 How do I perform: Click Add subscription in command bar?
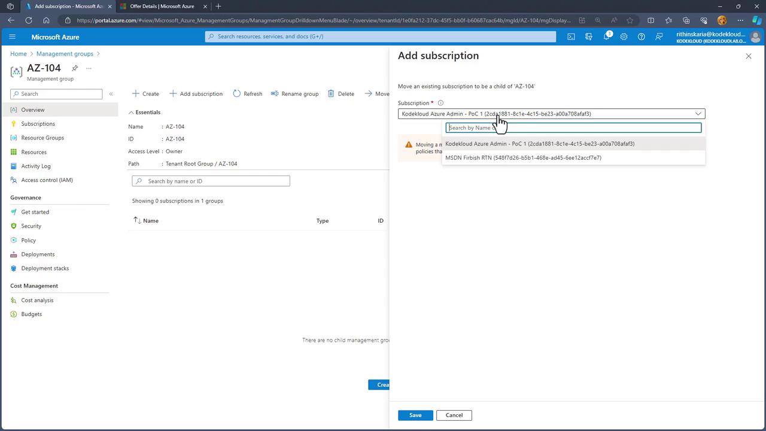pos(196,94)
